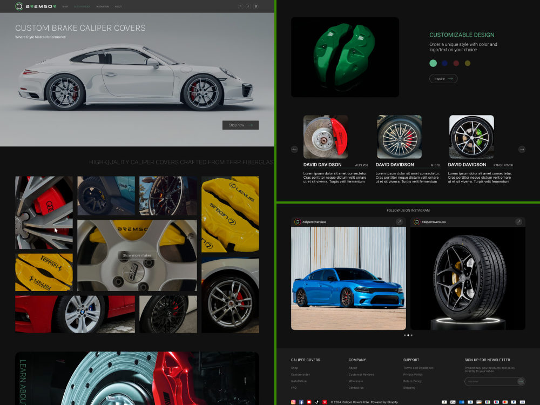
Task: Open the tire Instagram photo
Action: (x=468, y=278)
